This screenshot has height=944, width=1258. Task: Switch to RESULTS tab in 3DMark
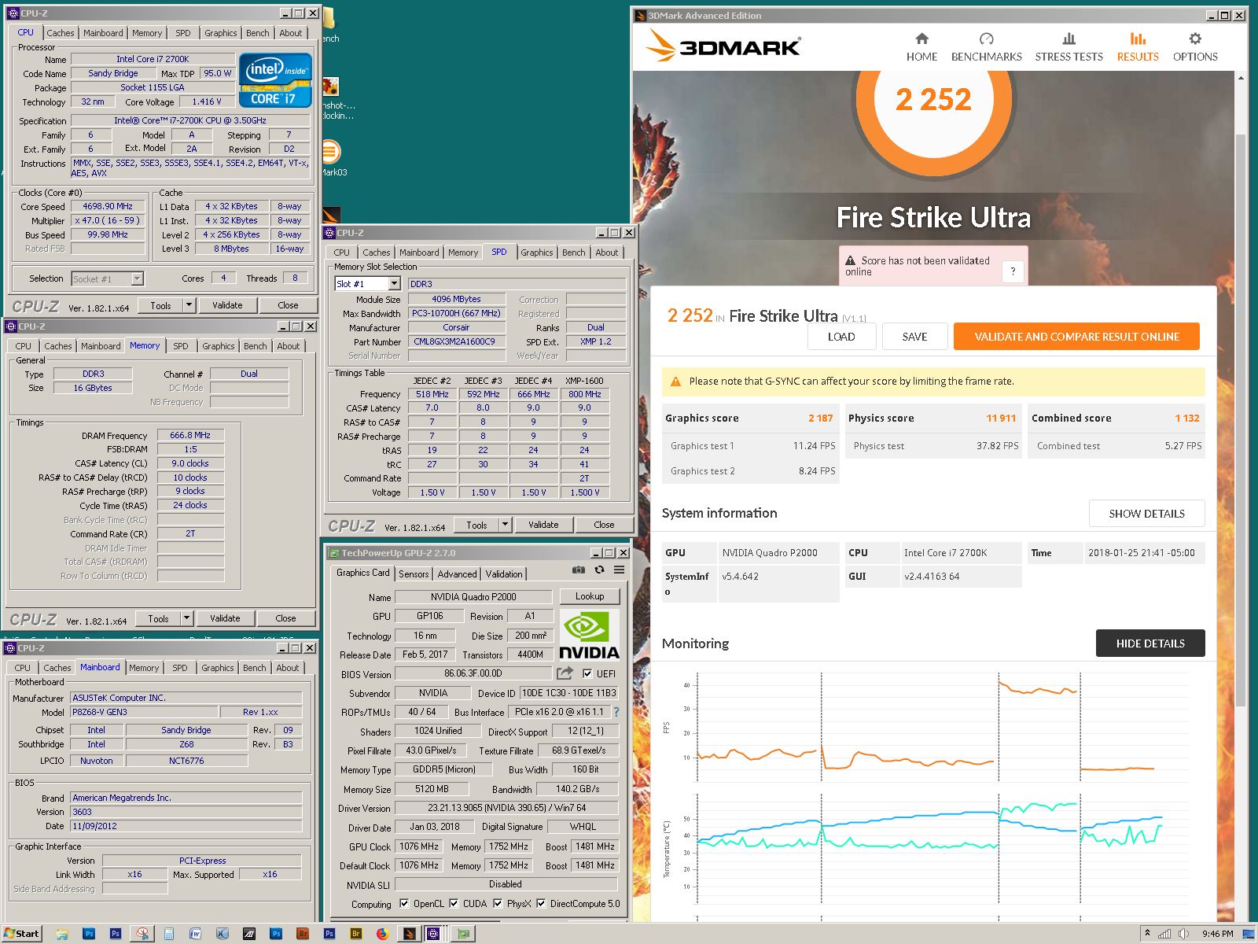pyautogui.click(x=1138, y=47)
